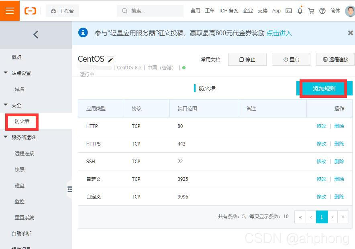Modify the custom port 9996 rule
The image size is (355, 249).
click(x=321, y=196)
